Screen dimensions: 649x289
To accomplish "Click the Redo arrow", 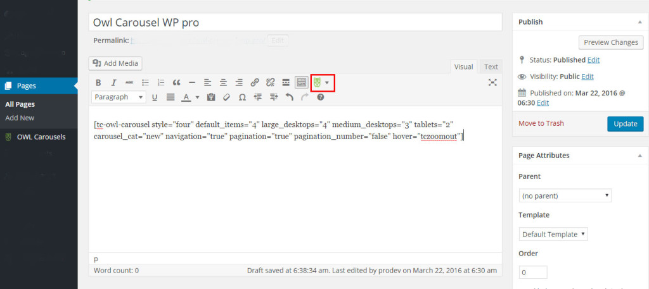I will pos(305,97).
